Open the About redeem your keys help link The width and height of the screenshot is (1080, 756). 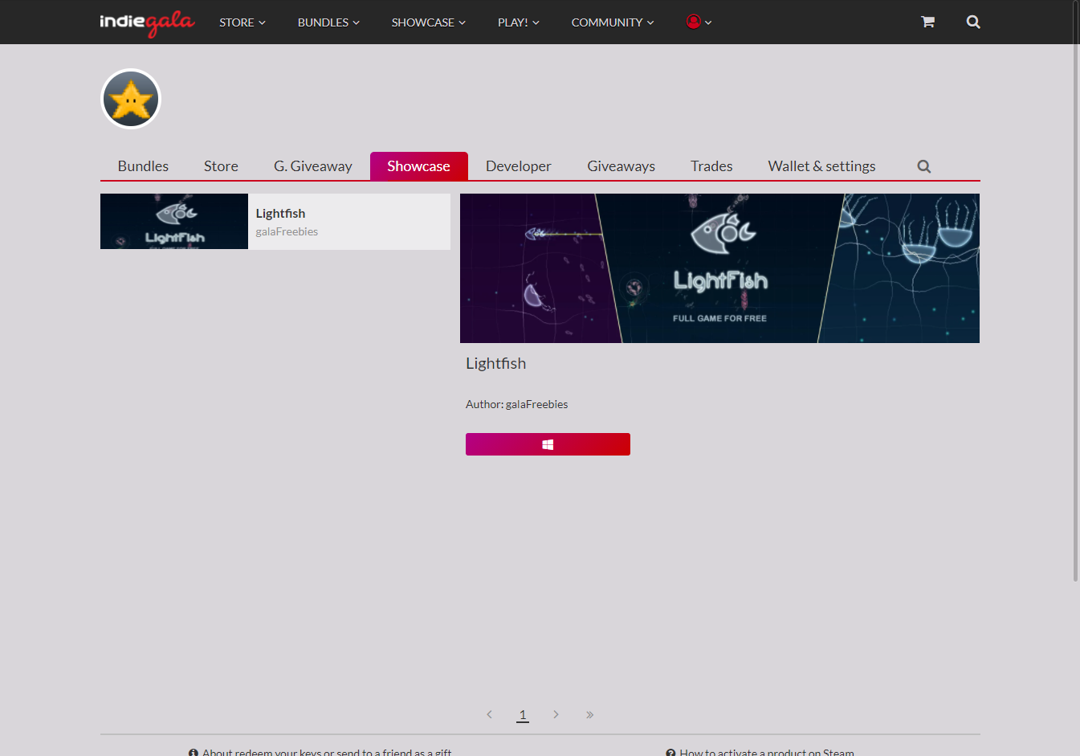click(x=320, y=751)
